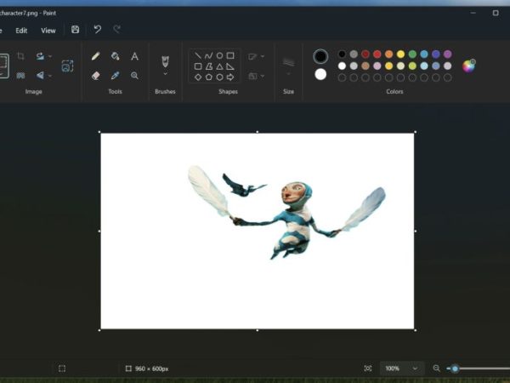Viewport: 510px width, 383px height.
Task: Pick the black palette color
Action: (342, 54)
